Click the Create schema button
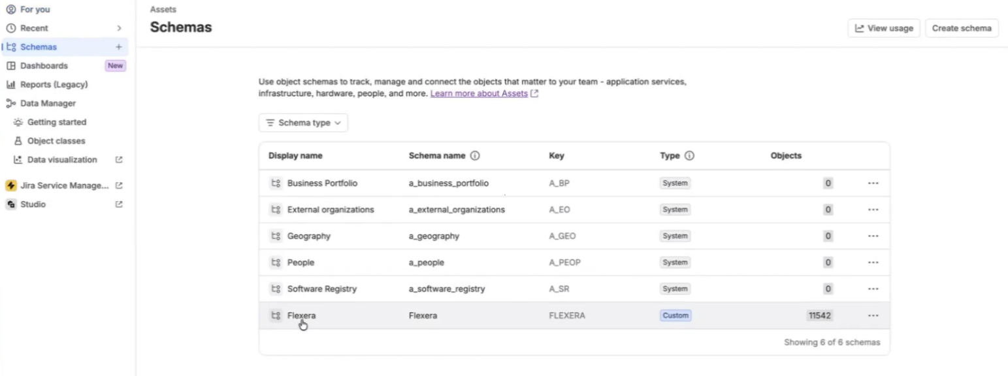Viewport: 1008px width, 376px height. (x=962, y=28)
